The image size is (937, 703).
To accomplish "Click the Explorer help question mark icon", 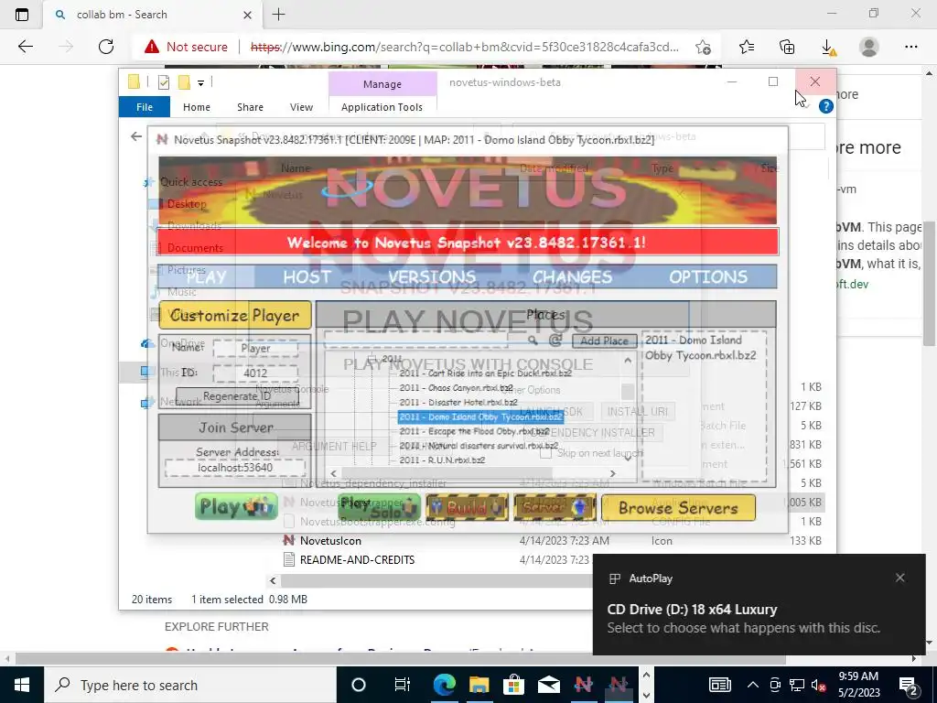I will (x=826, y=106).
